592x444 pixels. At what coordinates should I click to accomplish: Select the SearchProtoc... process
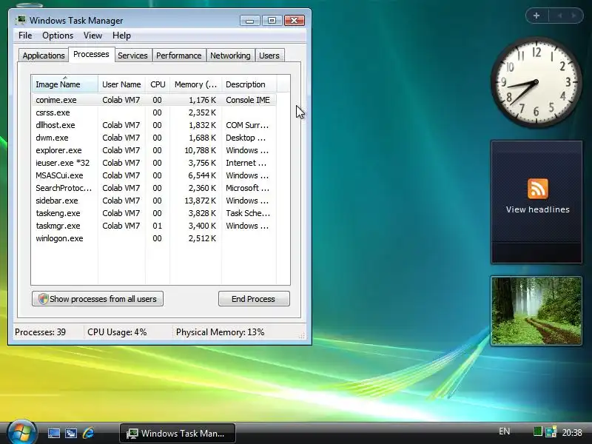click(154, 188)
